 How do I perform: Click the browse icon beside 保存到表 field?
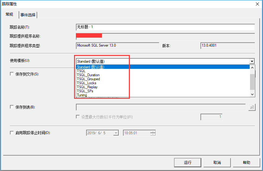252,107
